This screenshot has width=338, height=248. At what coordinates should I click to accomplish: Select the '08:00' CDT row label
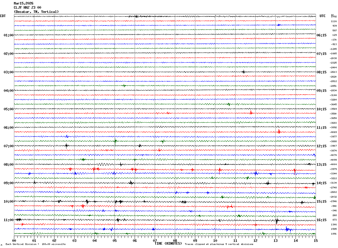(9, 165)
